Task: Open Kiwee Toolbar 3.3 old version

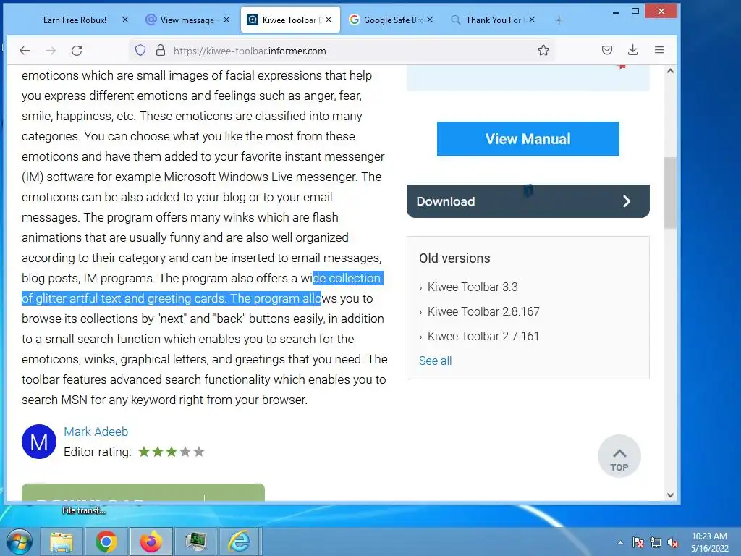Action: pos(472,287)
